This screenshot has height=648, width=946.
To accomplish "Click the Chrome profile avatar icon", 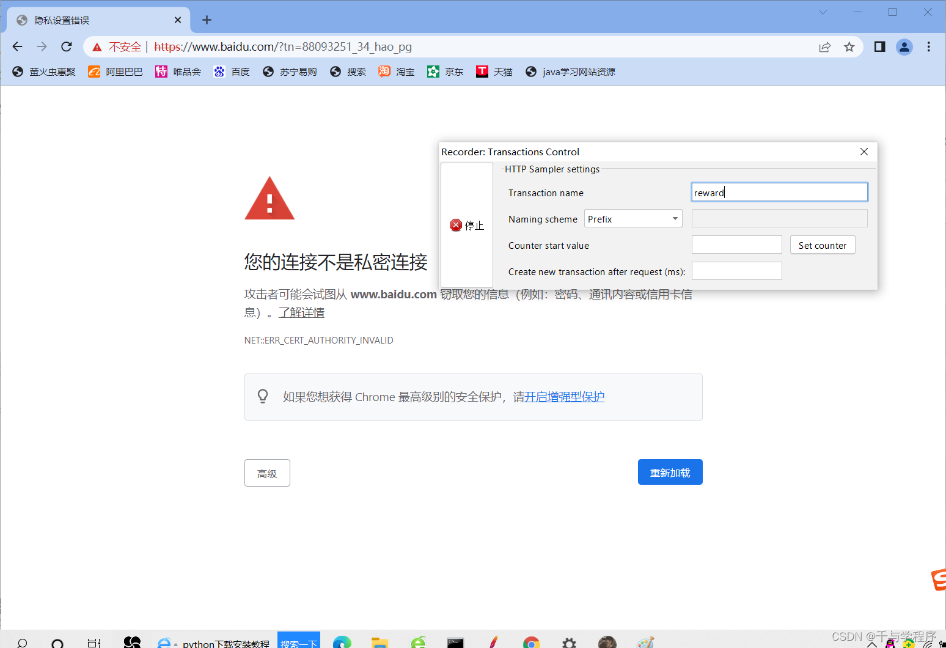I will (x=904, y=46).
